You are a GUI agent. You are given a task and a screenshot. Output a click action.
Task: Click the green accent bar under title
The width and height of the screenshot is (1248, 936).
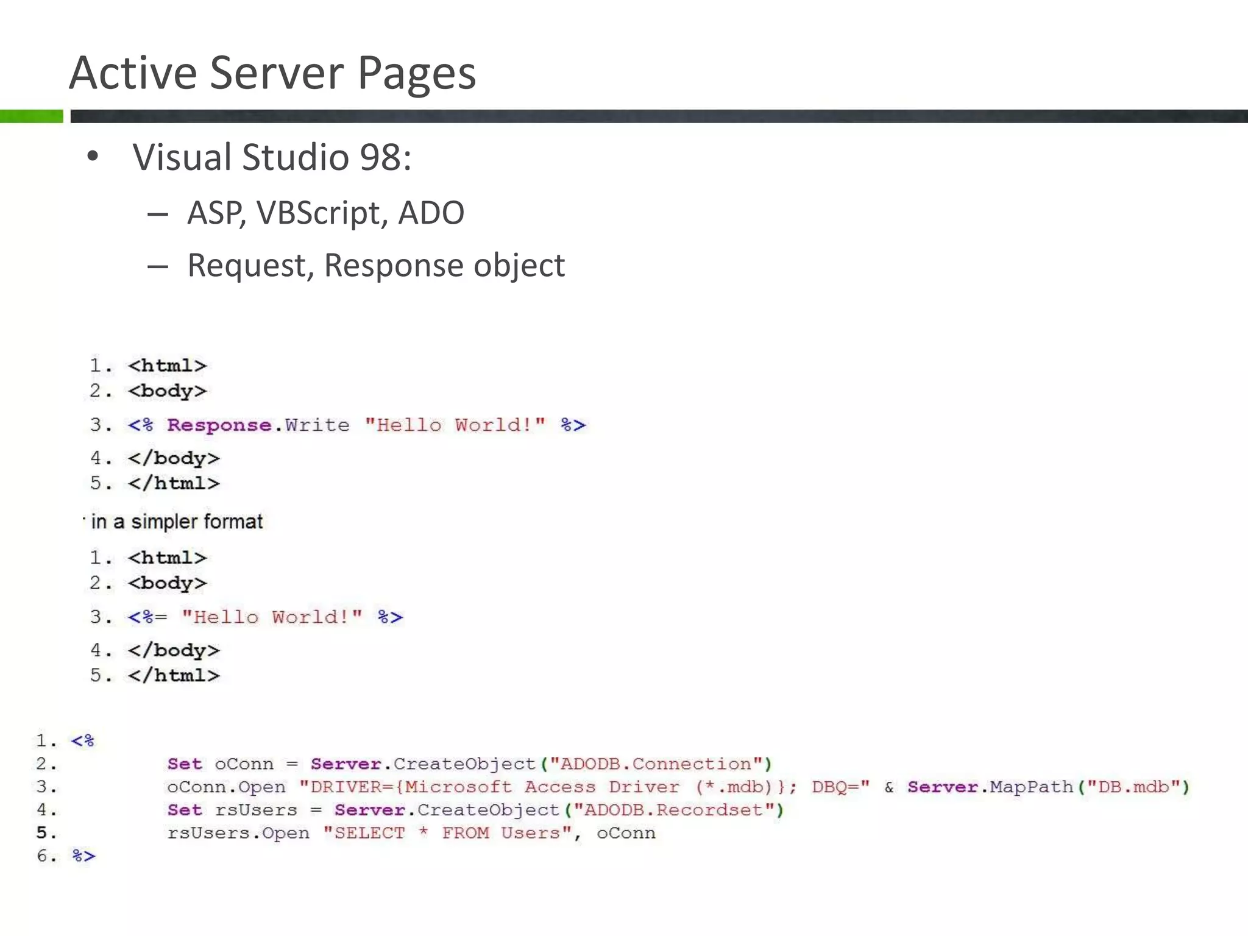pos(31,116)
